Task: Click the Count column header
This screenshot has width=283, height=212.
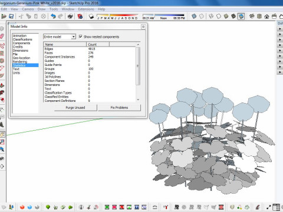Action: point(98,44)
